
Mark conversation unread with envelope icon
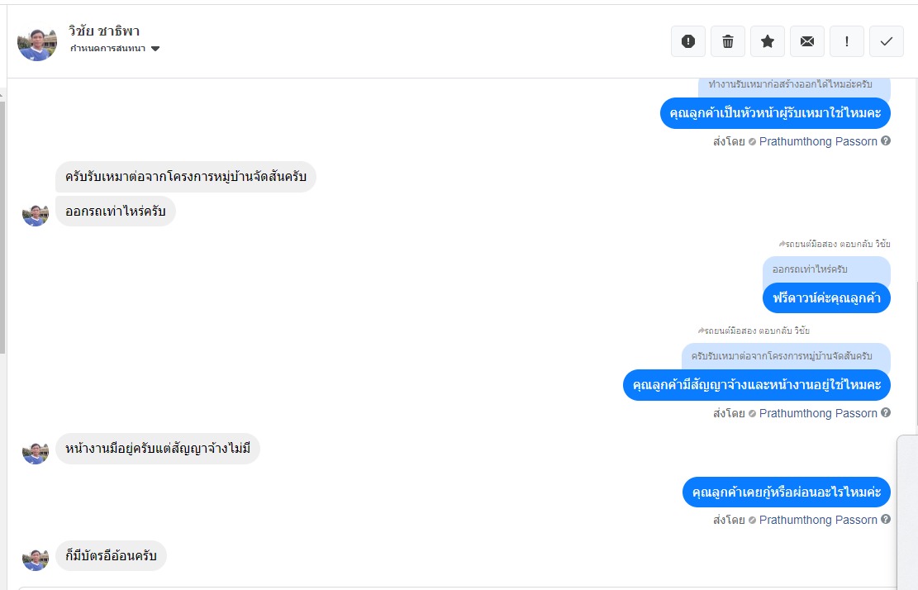coord(807,41)
